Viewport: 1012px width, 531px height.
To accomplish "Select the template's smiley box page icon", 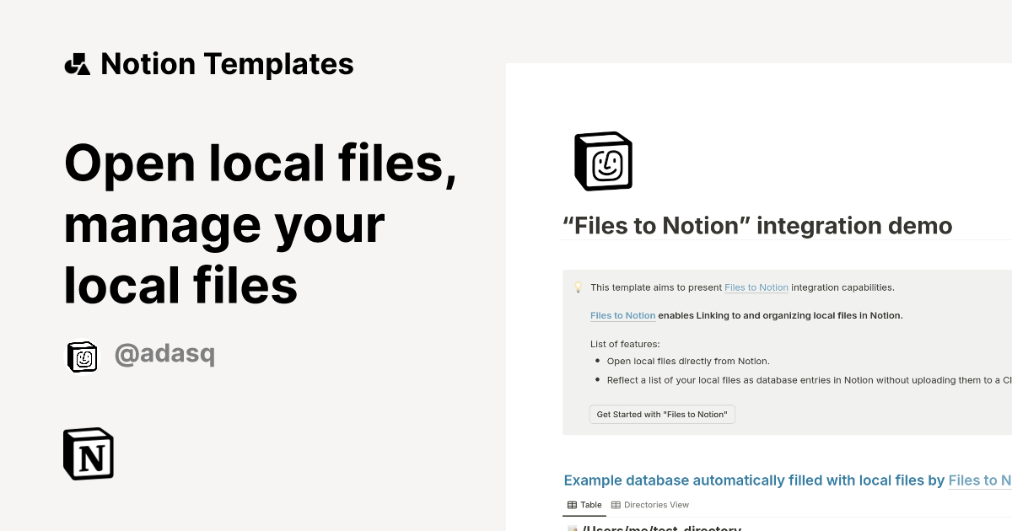I will point(602,160).
